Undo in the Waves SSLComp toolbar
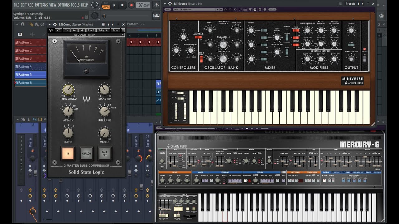 coord(58,30)
